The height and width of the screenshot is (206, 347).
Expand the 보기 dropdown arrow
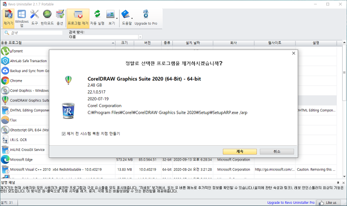pyautogui.click(x=117, y=18)
